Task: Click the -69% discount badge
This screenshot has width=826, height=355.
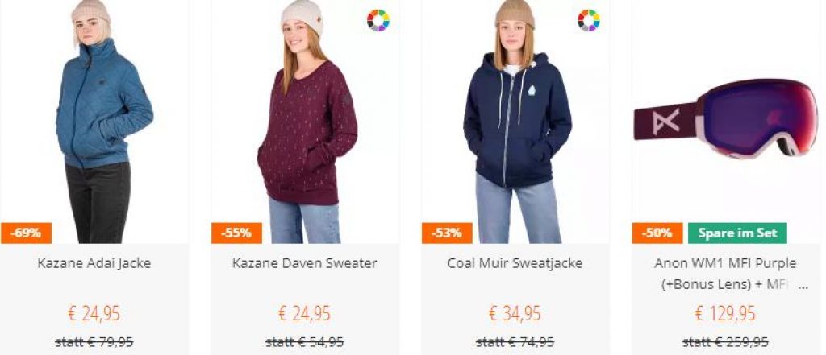Action: click(x=27, y=233)
